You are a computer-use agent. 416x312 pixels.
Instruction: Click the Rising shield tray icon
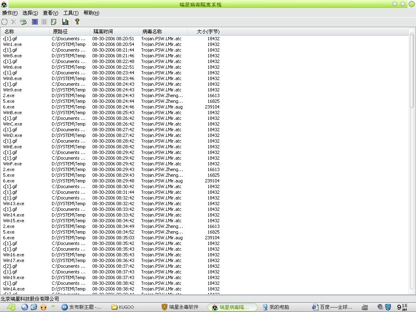click(x=388, y=307)
